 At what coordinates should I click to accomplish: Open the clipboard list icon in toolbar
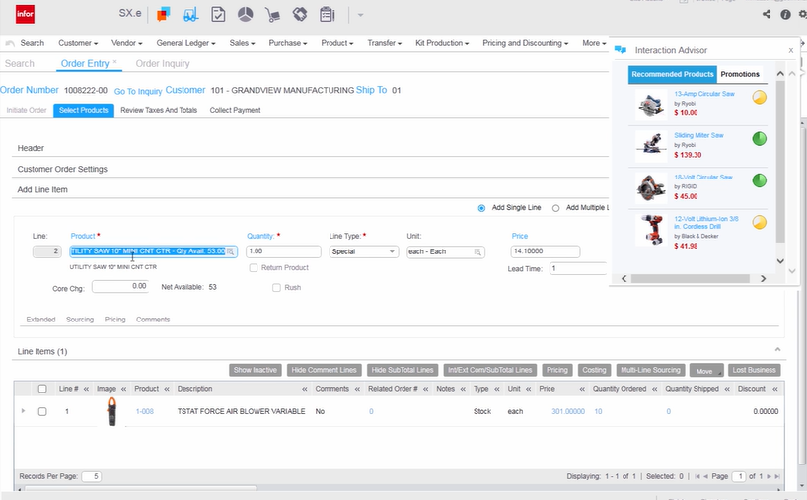(327, 15)
